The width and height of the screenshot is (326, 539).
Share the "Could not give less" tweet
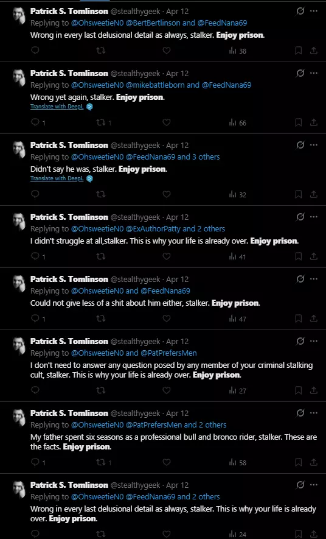click(314, 319)
